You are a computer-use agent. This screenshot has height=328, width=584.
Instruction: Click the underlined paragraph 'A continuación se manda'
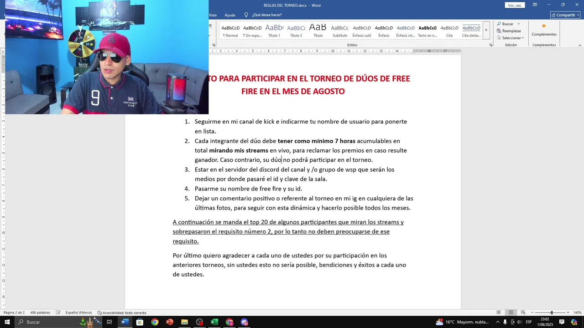pyautogui.click(x=288, y=231)
